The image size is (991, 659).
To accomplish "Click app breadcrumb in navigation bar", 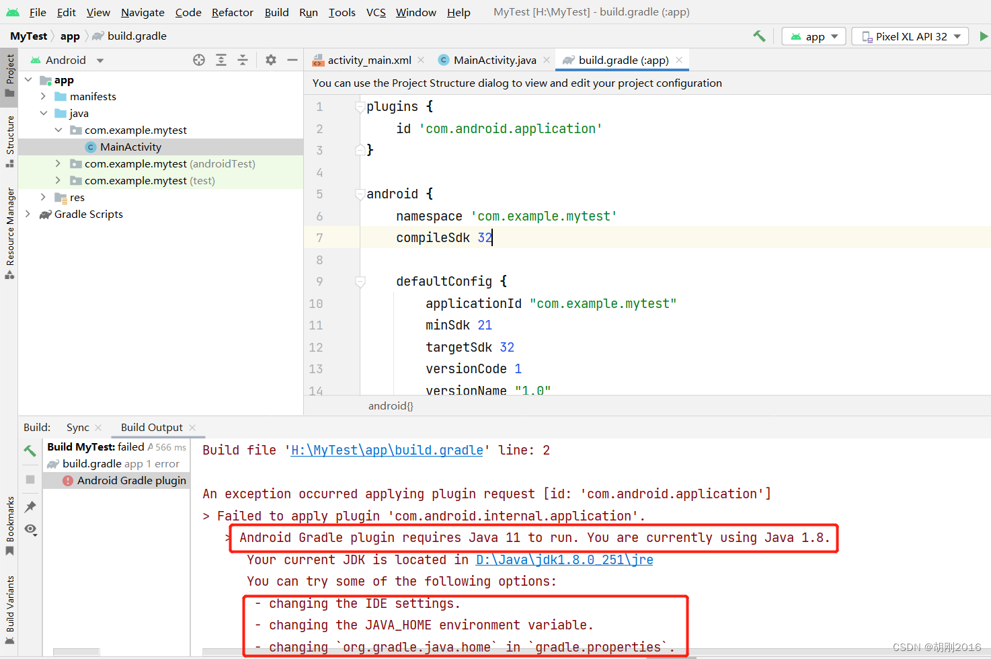I will 70,36.
